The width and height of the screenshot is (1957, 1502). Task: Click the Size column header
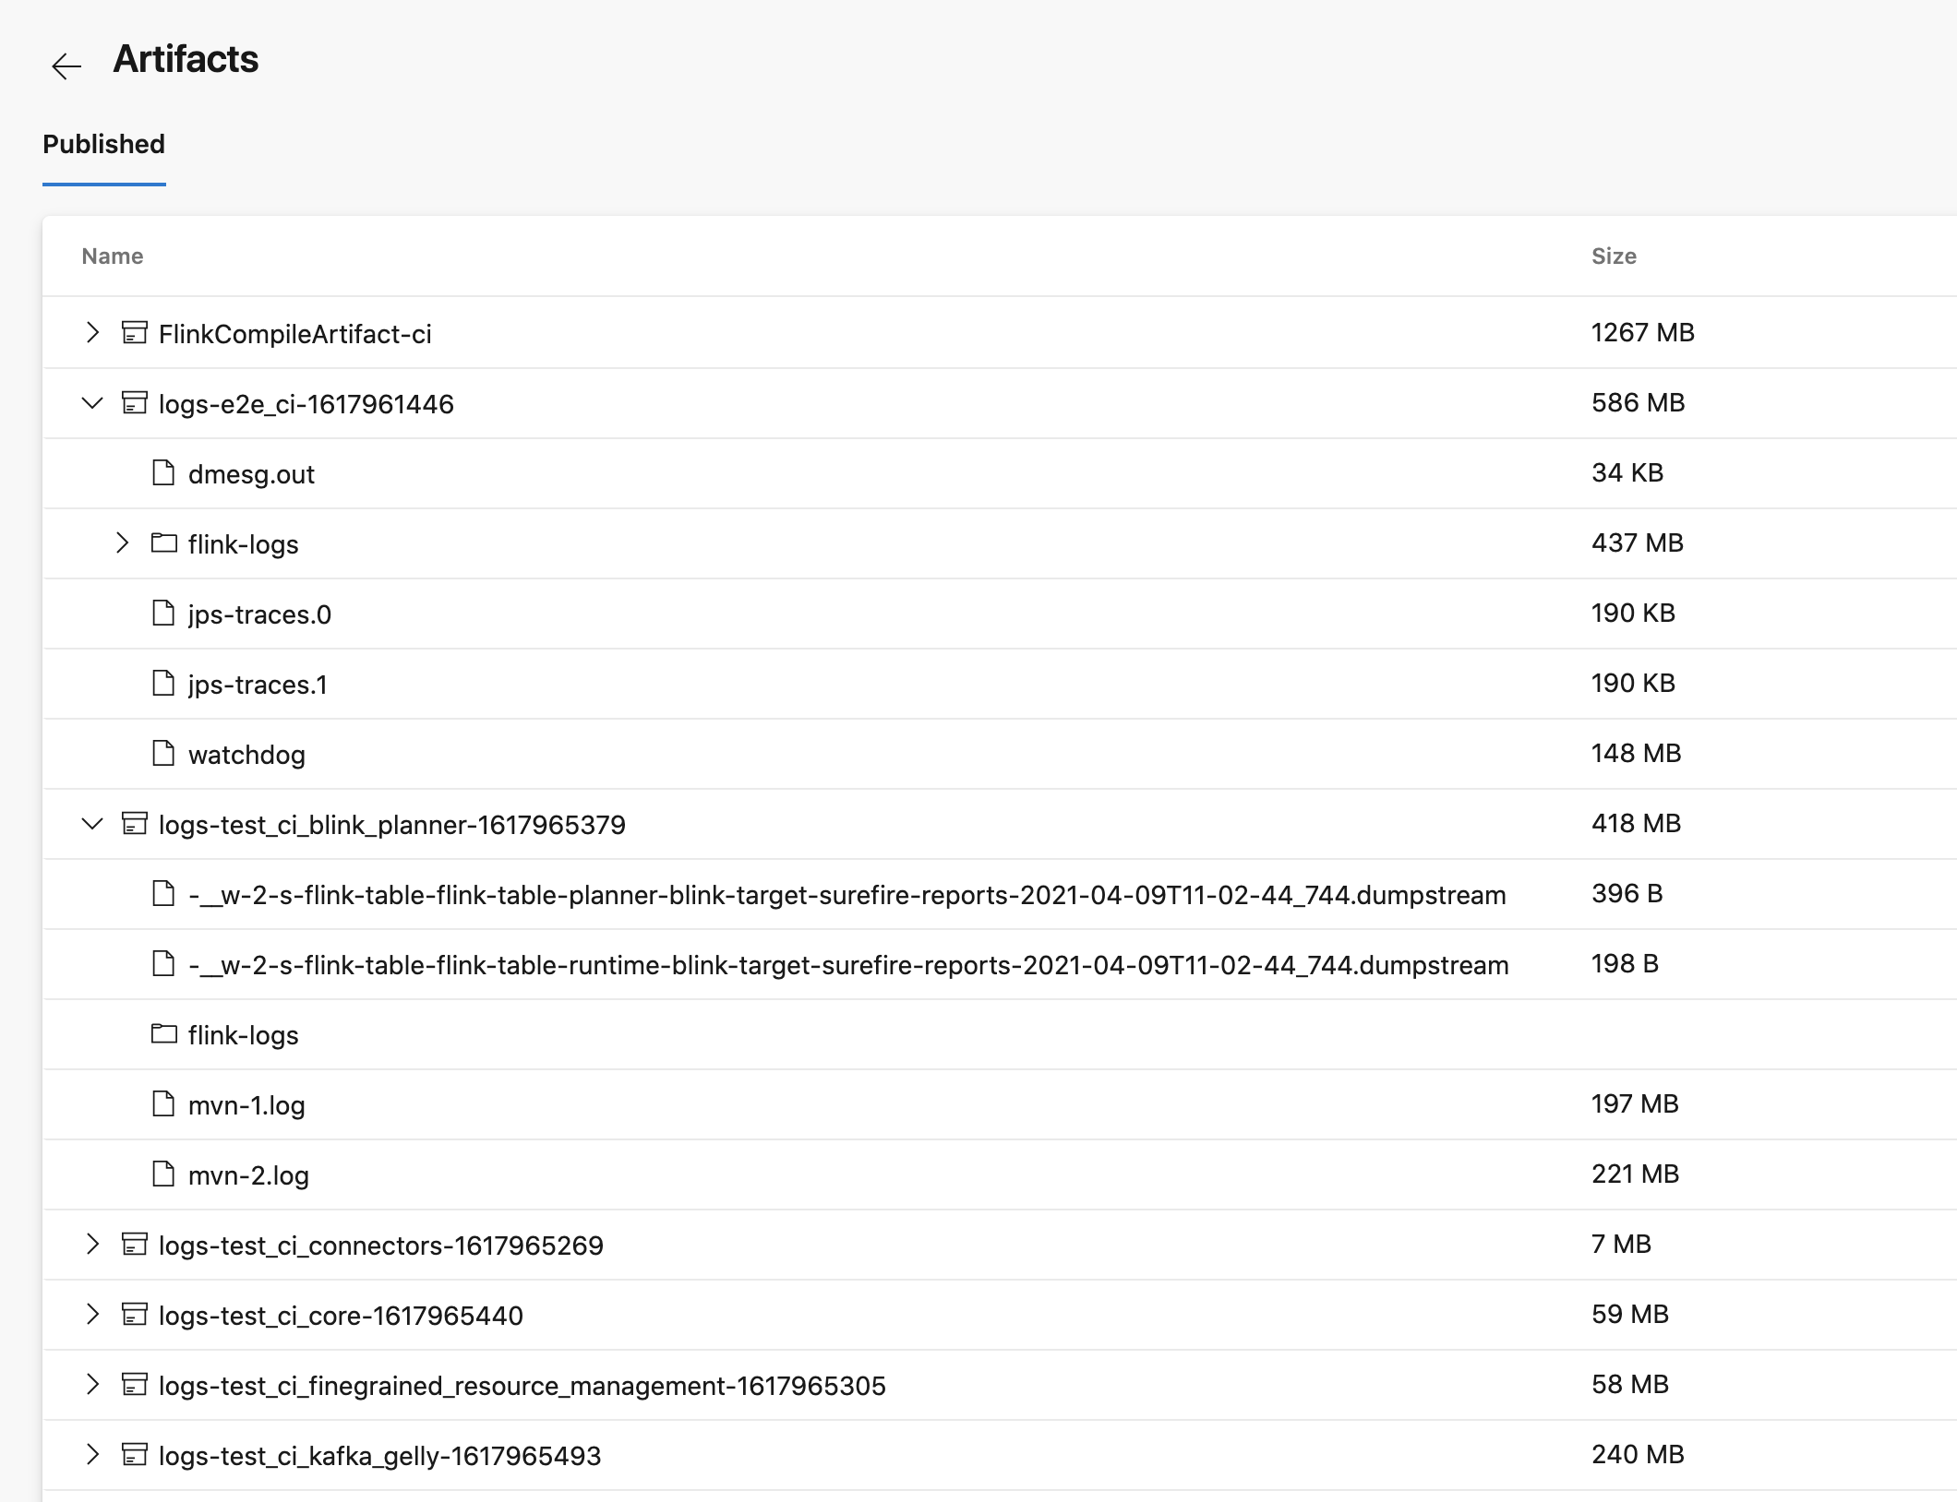pyautogui.click(x=1613, y=256)
